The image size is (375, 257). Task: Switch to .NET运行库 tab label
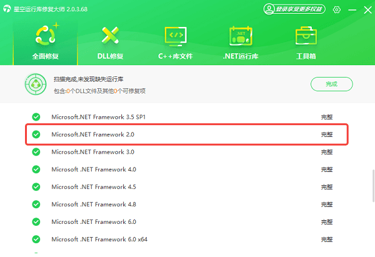241,56
